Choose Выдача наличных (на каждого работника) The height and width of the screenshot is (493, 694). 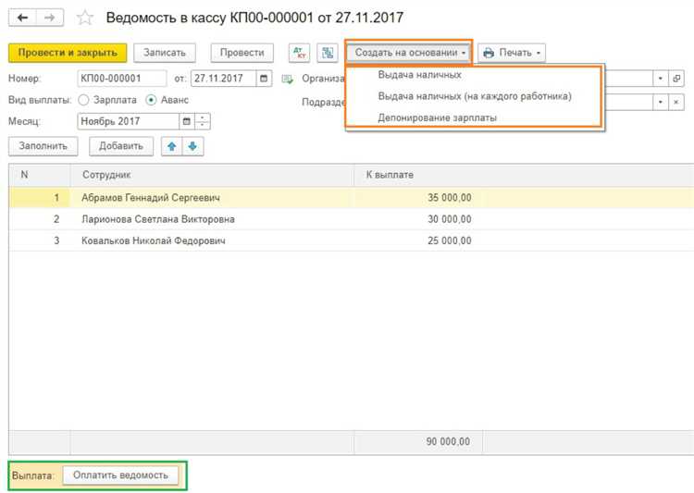click(x=475, y=96)
